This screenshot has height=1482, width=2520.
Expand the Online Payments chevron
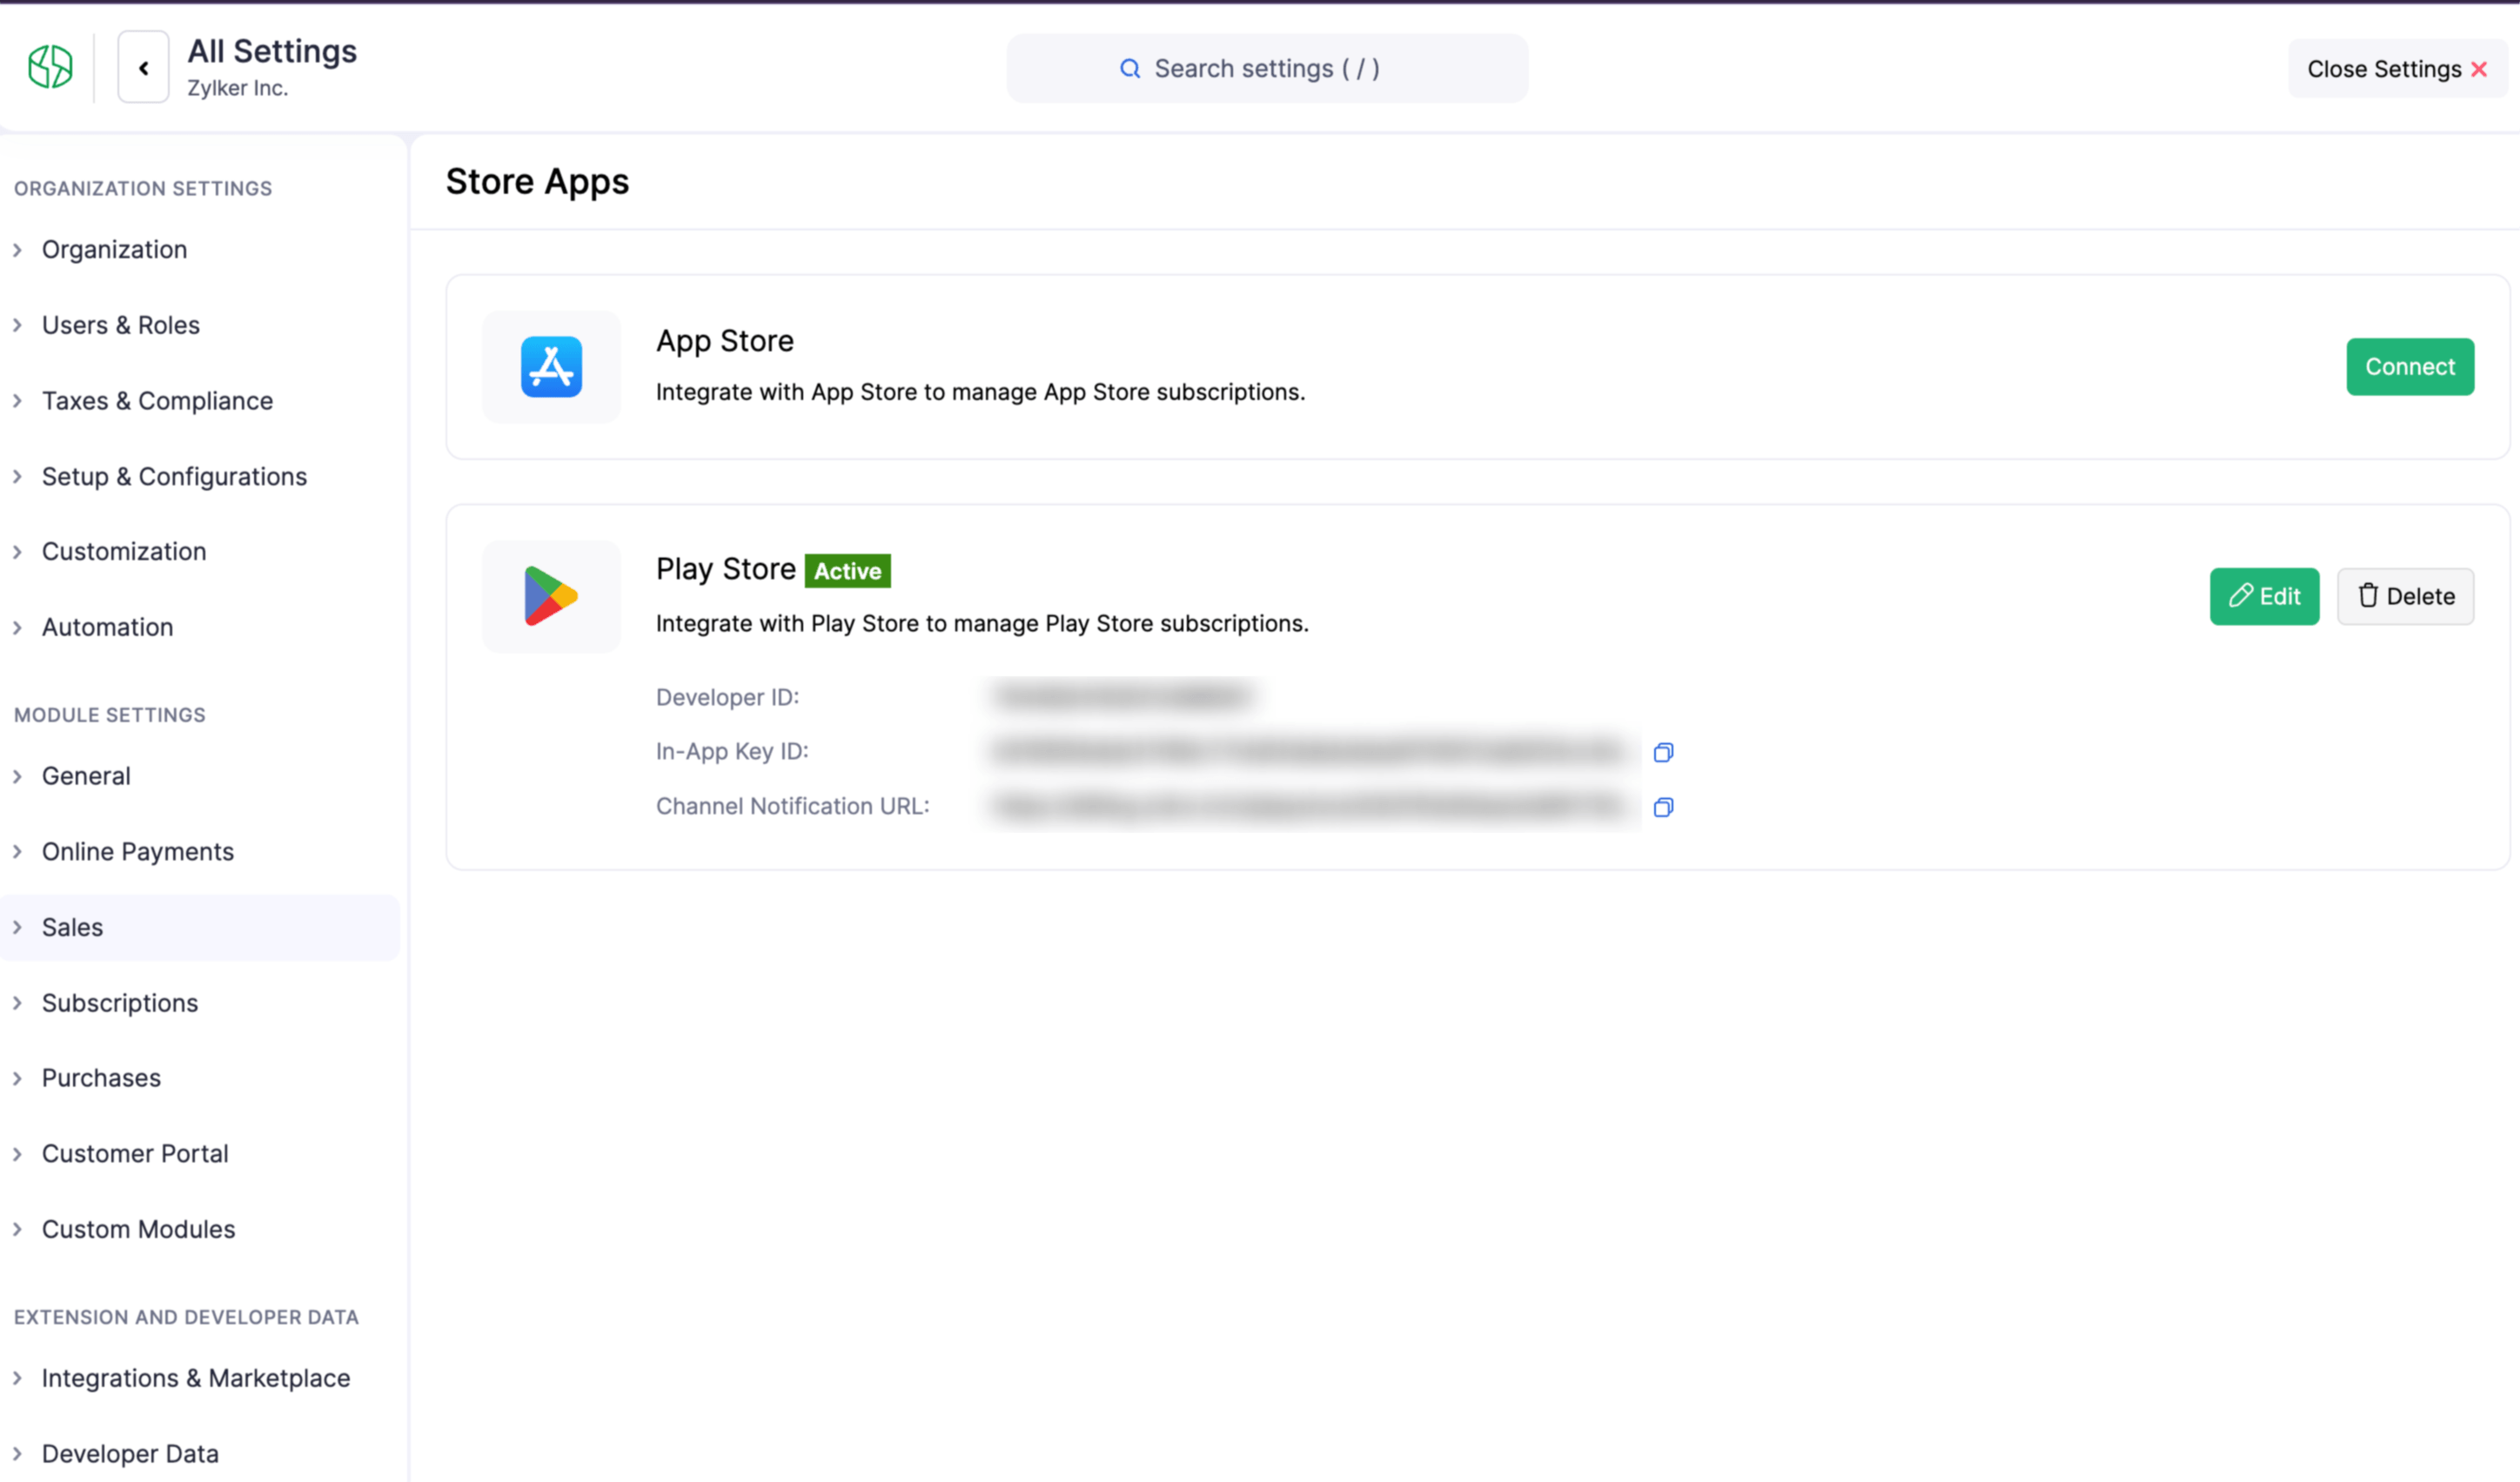[x=17, y=852]
